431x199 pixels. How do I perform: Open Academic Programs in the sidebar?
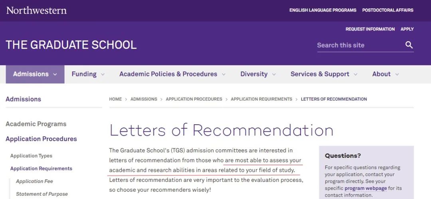36,124
